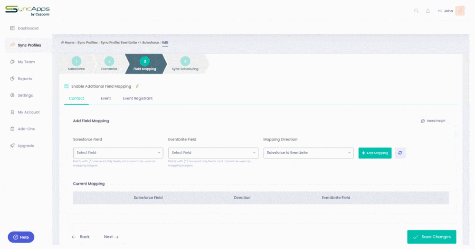Click the My Account person icon
The image size is (475, 249).
point(12,112)
